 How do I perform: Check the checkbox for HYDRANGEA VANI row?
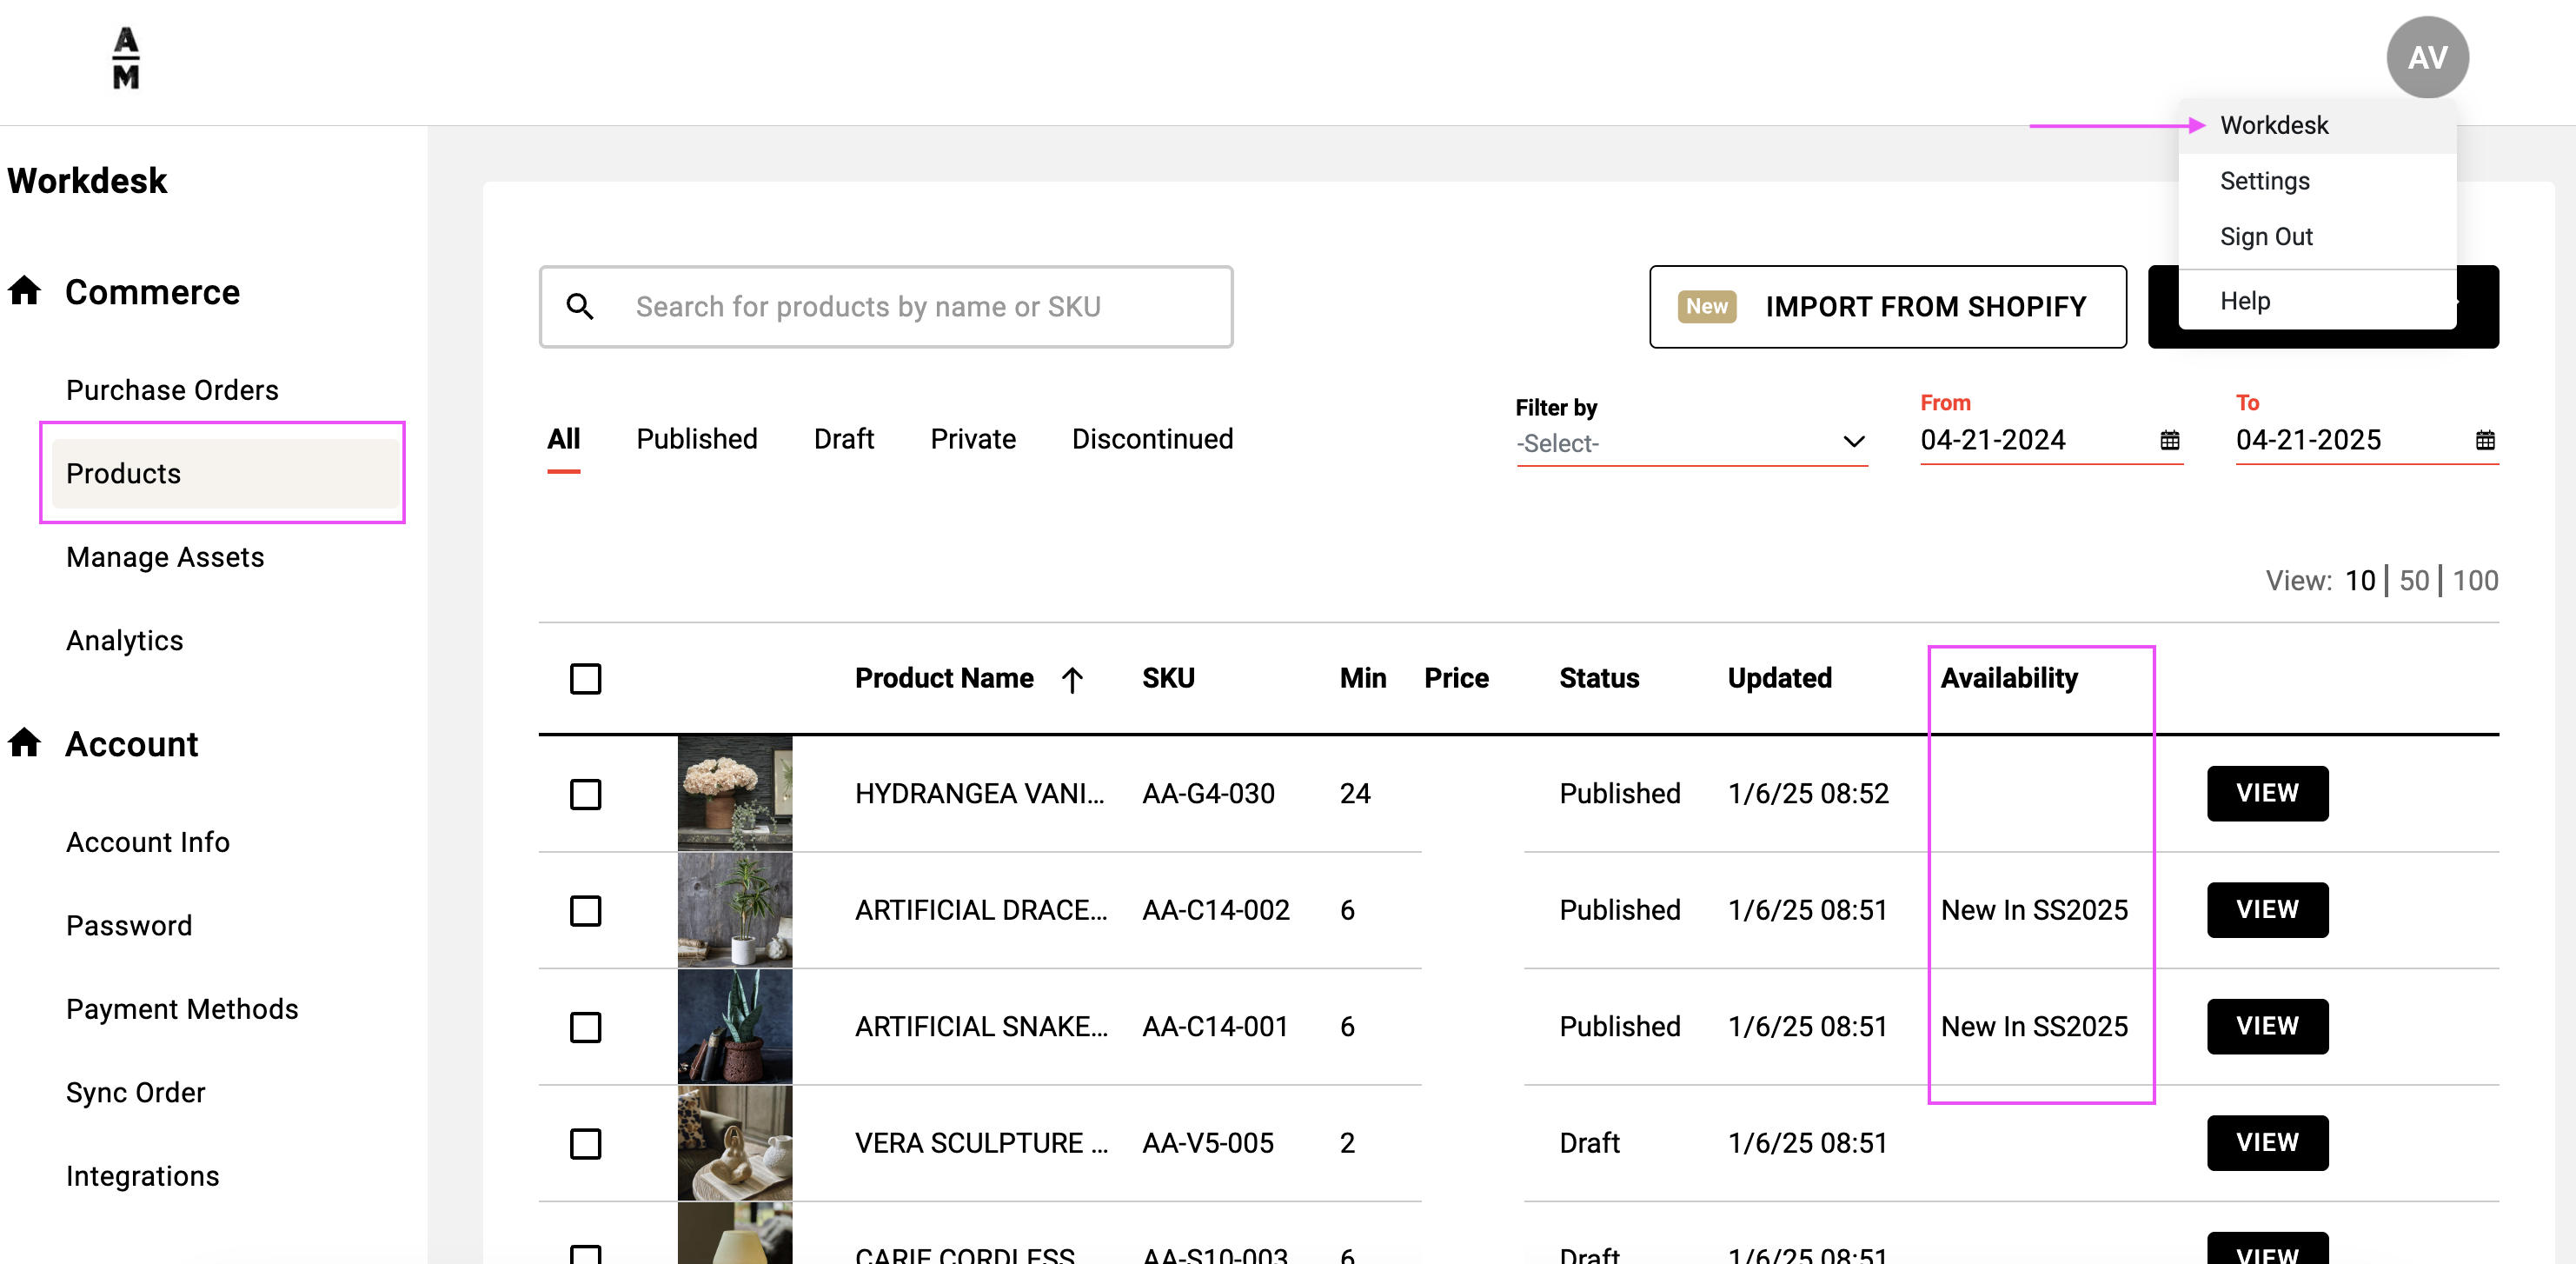pos(586,795)
